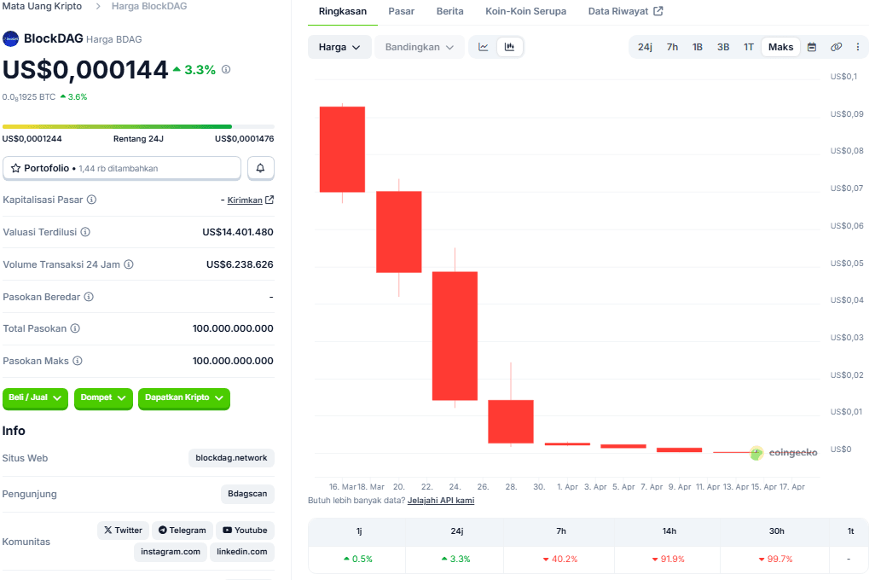The height and width of the screenshot is (580, 881).
Task: Open the Berita tab
Action: (x=449, y=11)
